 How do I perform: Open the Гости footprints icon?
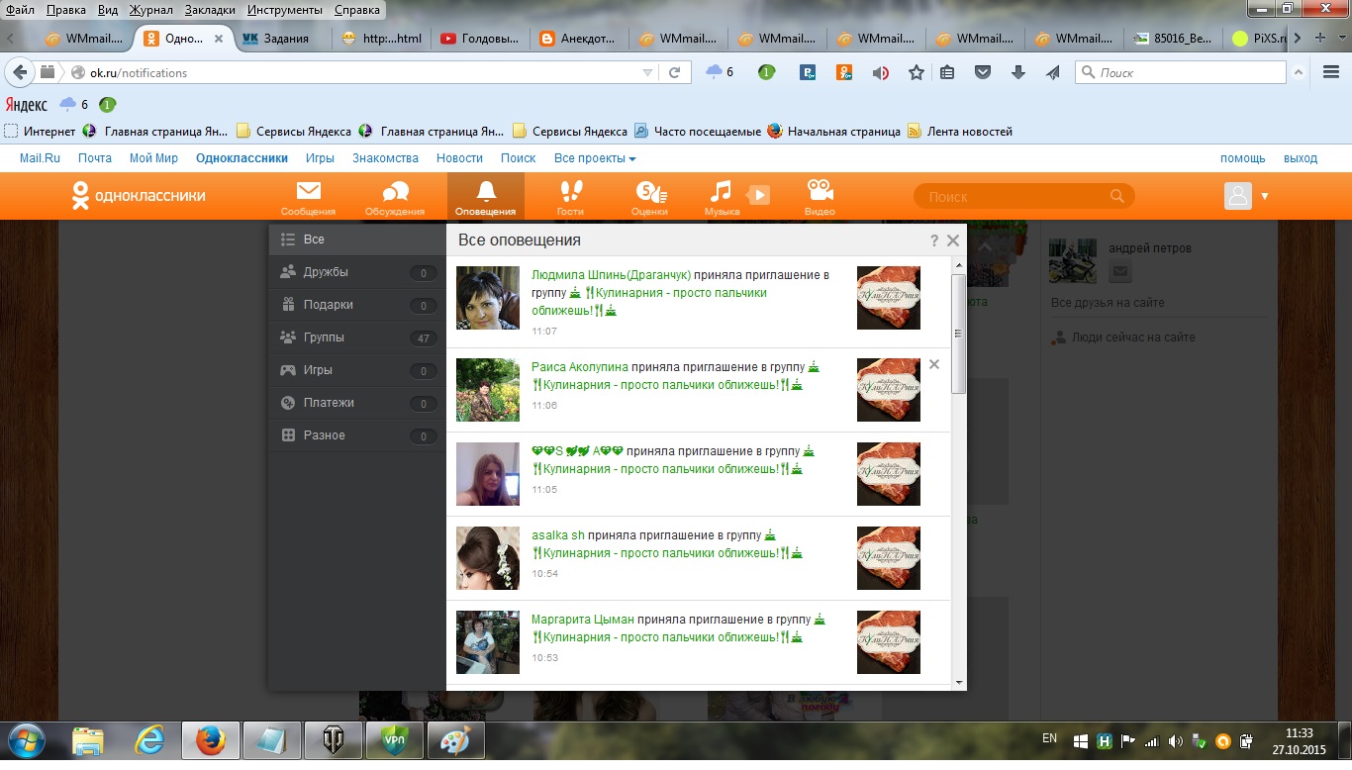[x=570, y=197]
